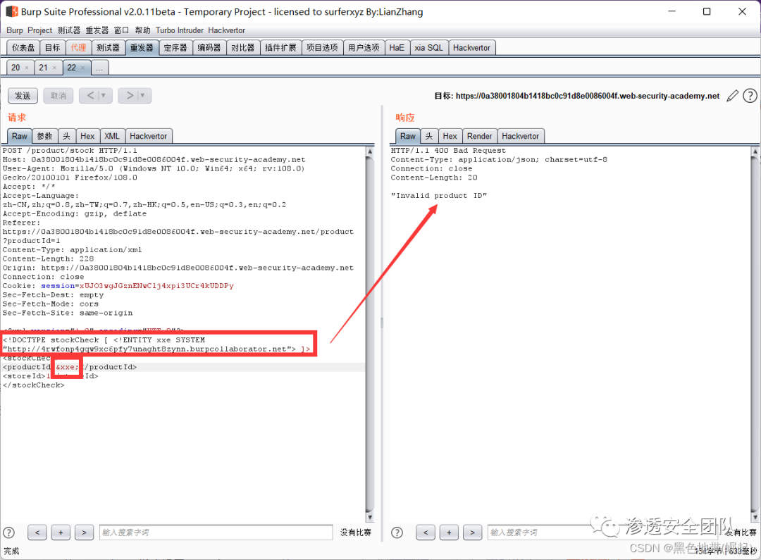Go to previous request search match

pos(37,533)
